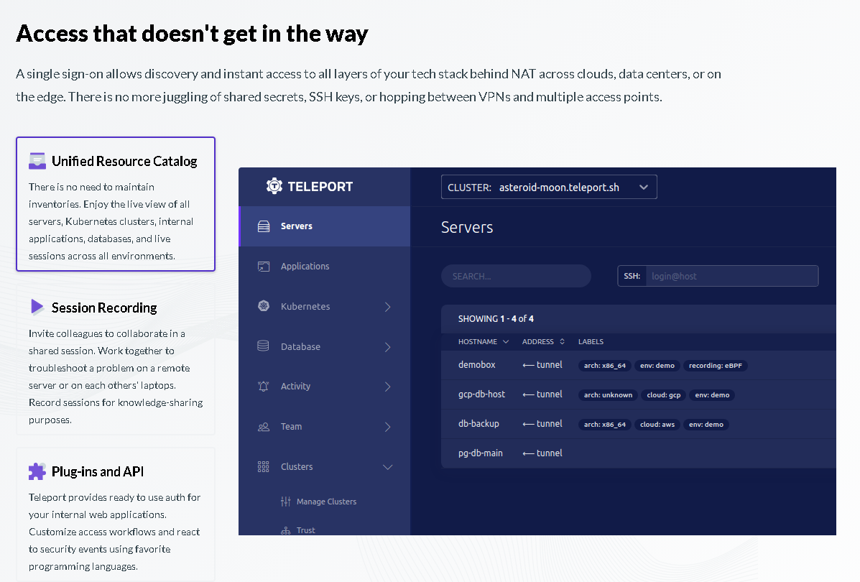Open the HOSTNAME column sort dropdown
Screen dimensions: 860x582
[x=504, y=341]
